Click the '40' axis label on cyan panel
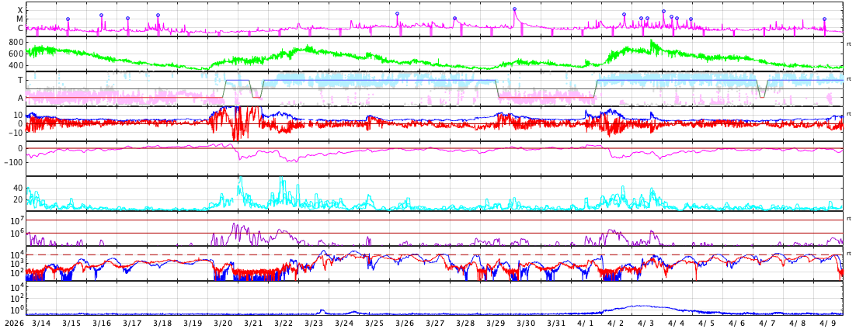Viewport: 856px width, 329px height. pyautogui.click(x=18, y=188)
